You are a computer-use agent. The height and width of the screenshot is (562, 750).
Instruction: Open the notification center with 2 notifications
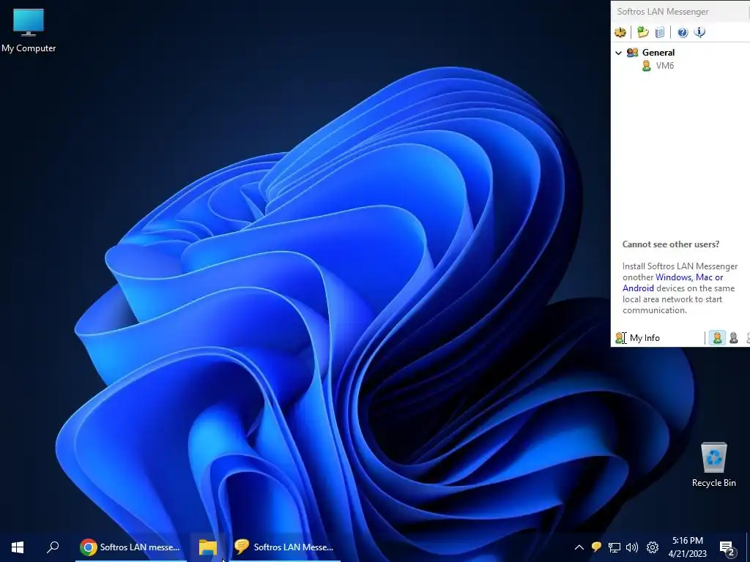(x=727, y=548)
